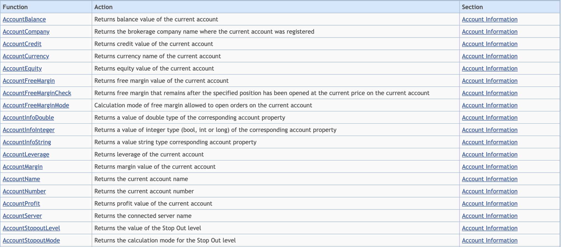
Task: Open the AccountEquity link
Action: point(22,69)
